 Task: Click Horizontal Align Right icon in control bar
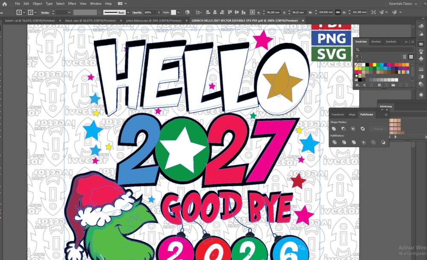pos(222,12)
